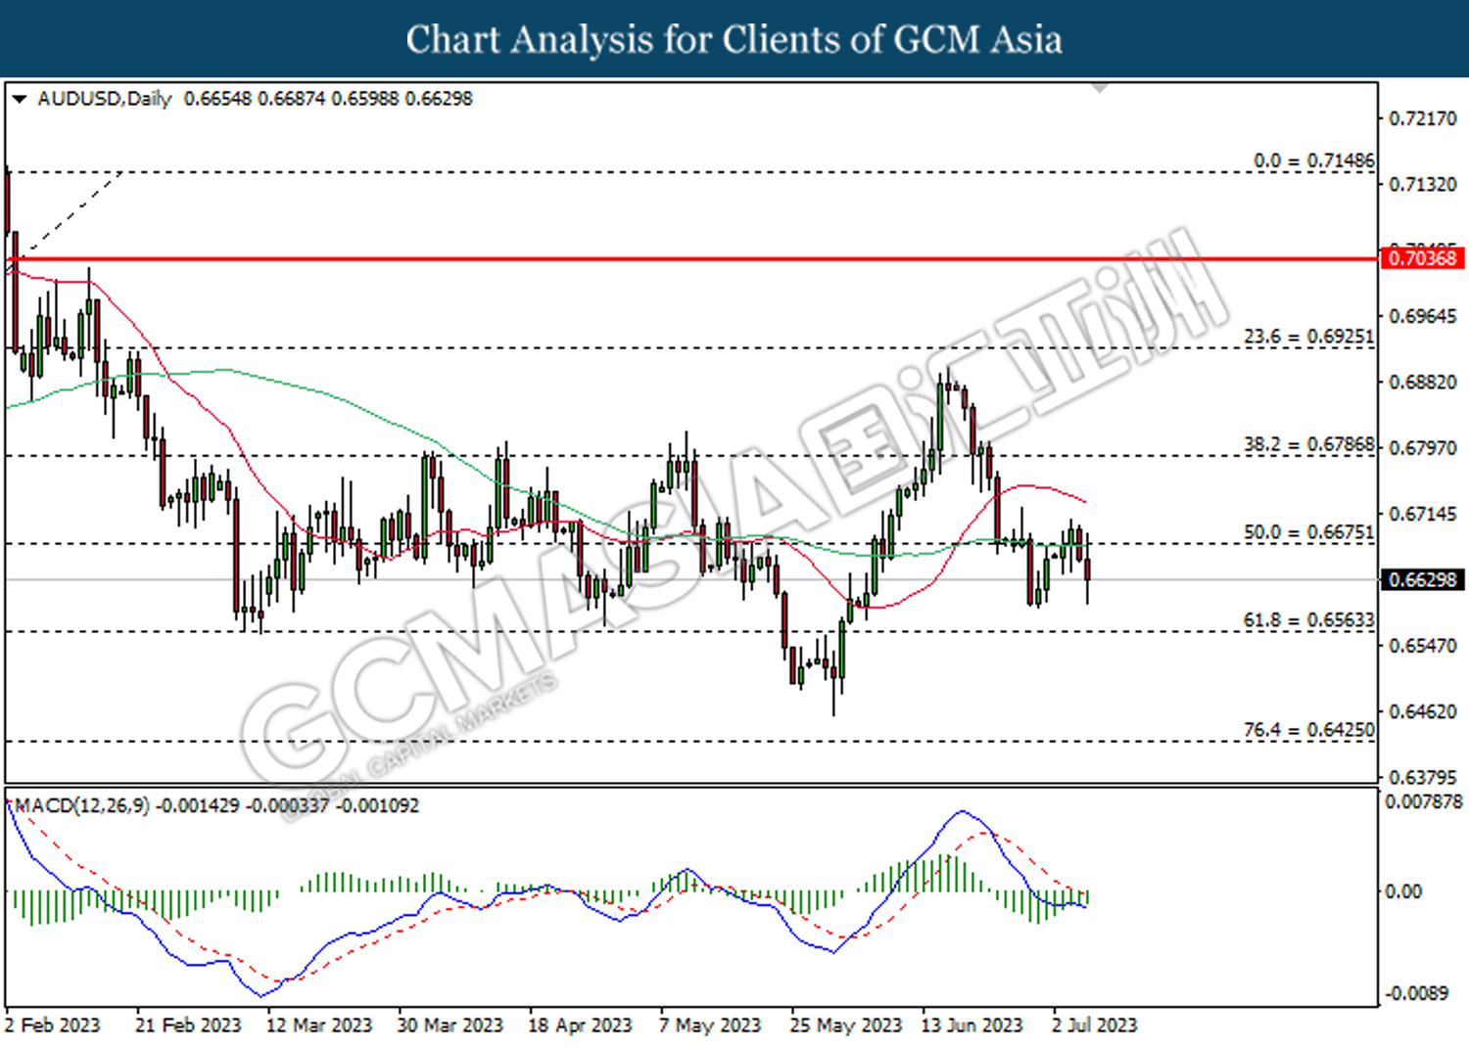Click the date label 21 Feb 2023
The image size is (1469, 1048).
point(188,1025)
